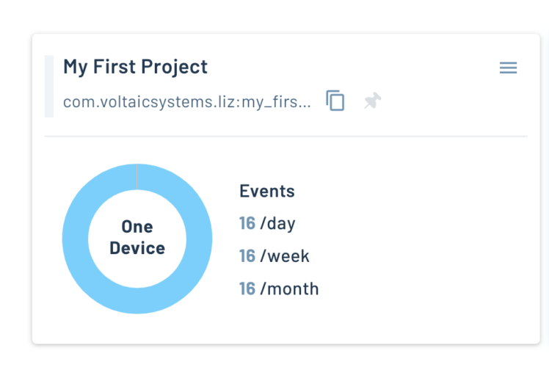Click the word One inside the donut
This screenshot has height=367, width=549.
(x=137, y=227)
